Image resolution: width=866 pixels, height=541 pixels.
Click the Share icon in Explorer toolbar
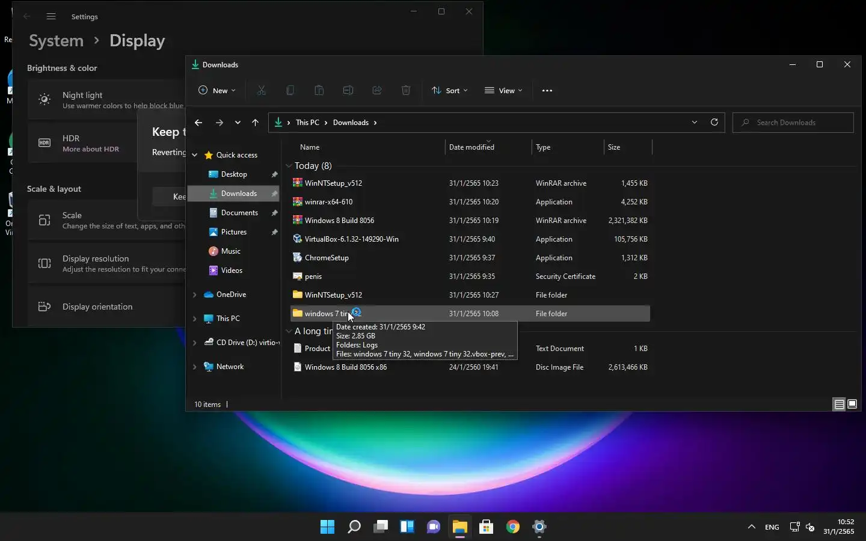tap(377, 90)
